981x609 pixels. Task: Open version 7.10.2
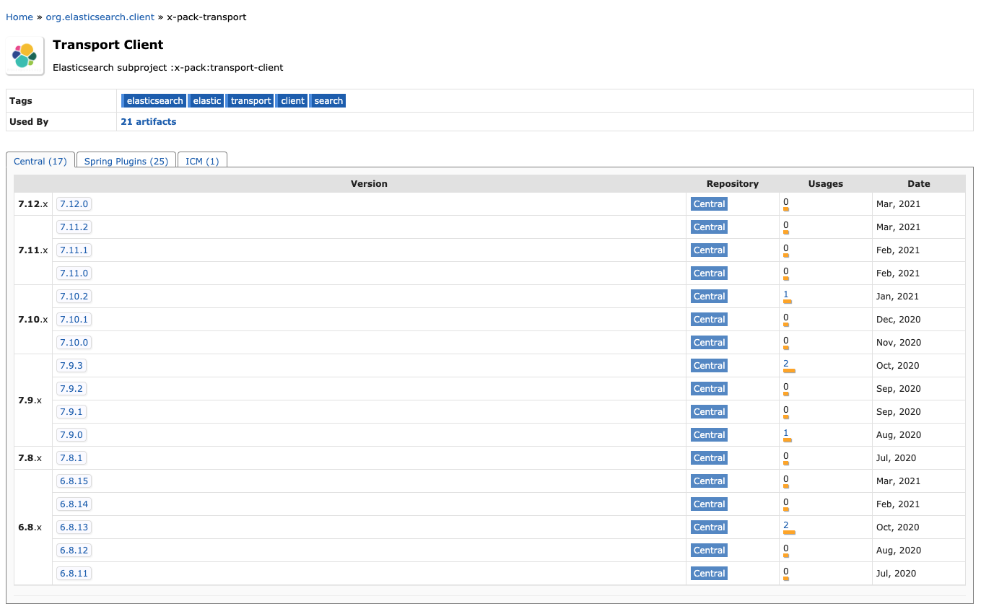pos(74,297)
